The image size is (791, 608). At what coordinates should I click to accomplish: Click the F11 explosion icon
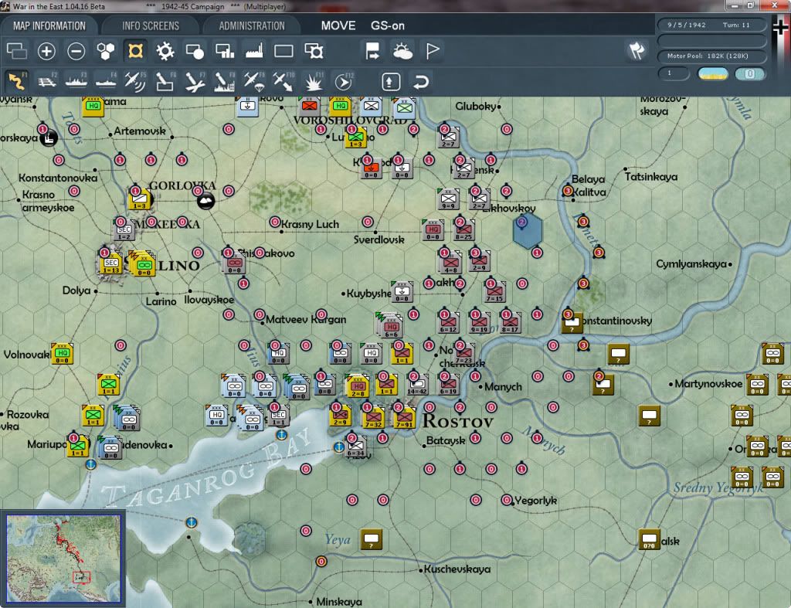(314, 81)
